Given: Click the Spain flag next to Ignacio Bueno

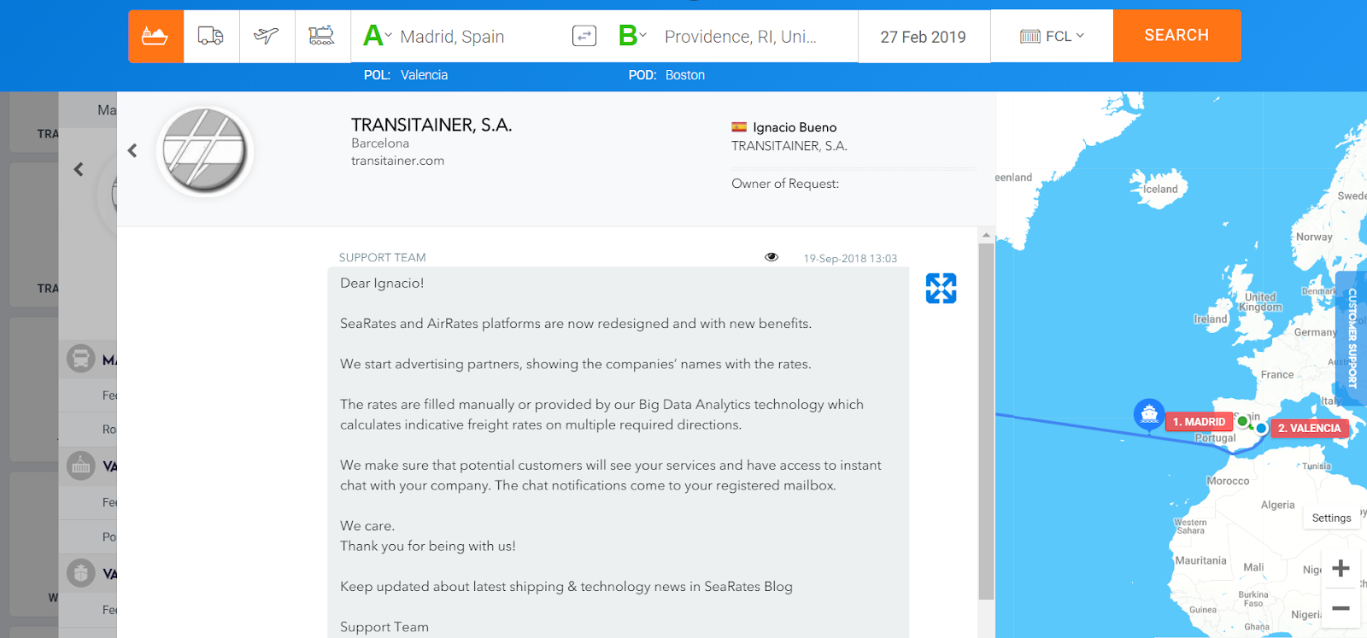Looking at the screenshot, I should point(739,127).
